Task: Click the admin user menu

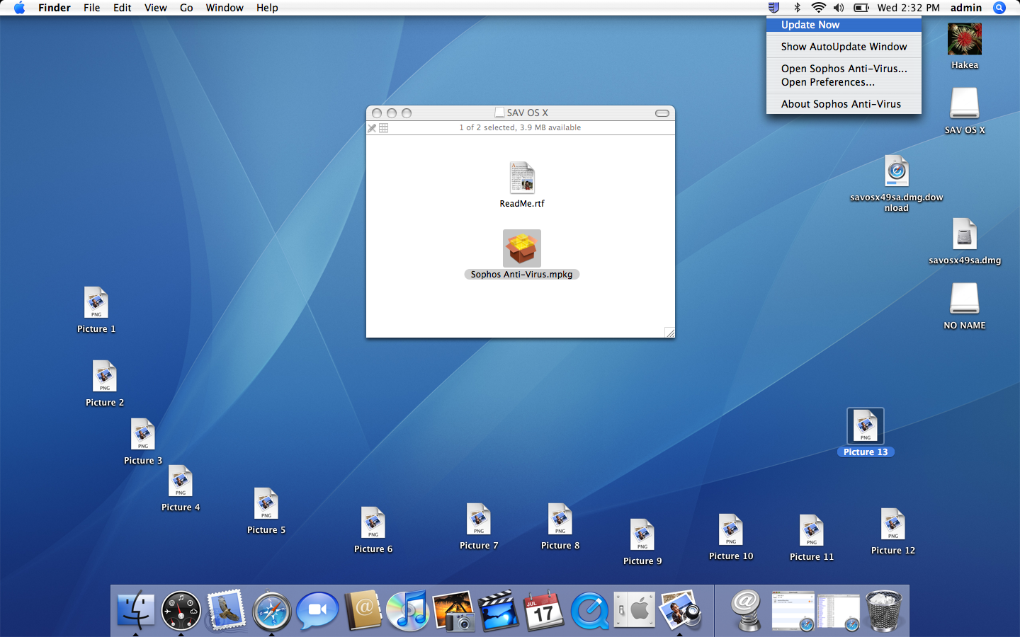Action: point(966,8)
